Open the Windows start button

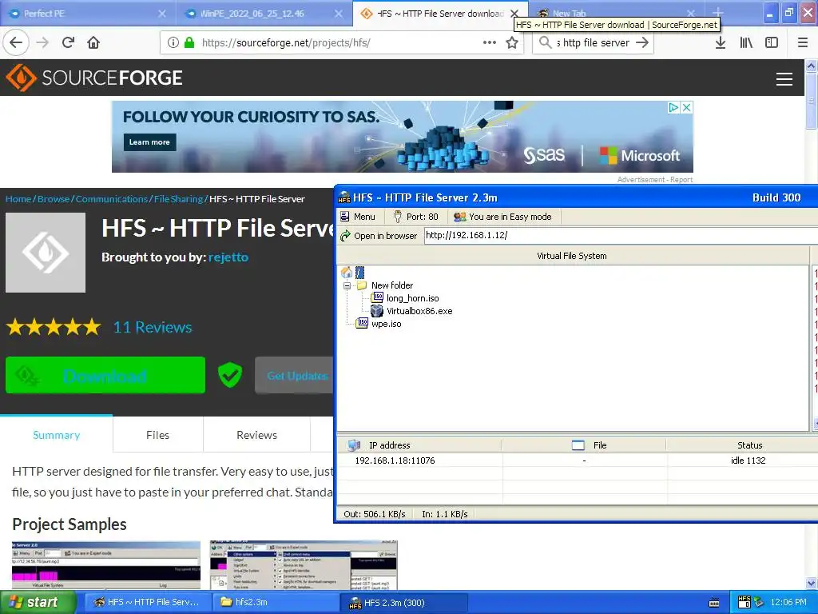tap(38, 602)
